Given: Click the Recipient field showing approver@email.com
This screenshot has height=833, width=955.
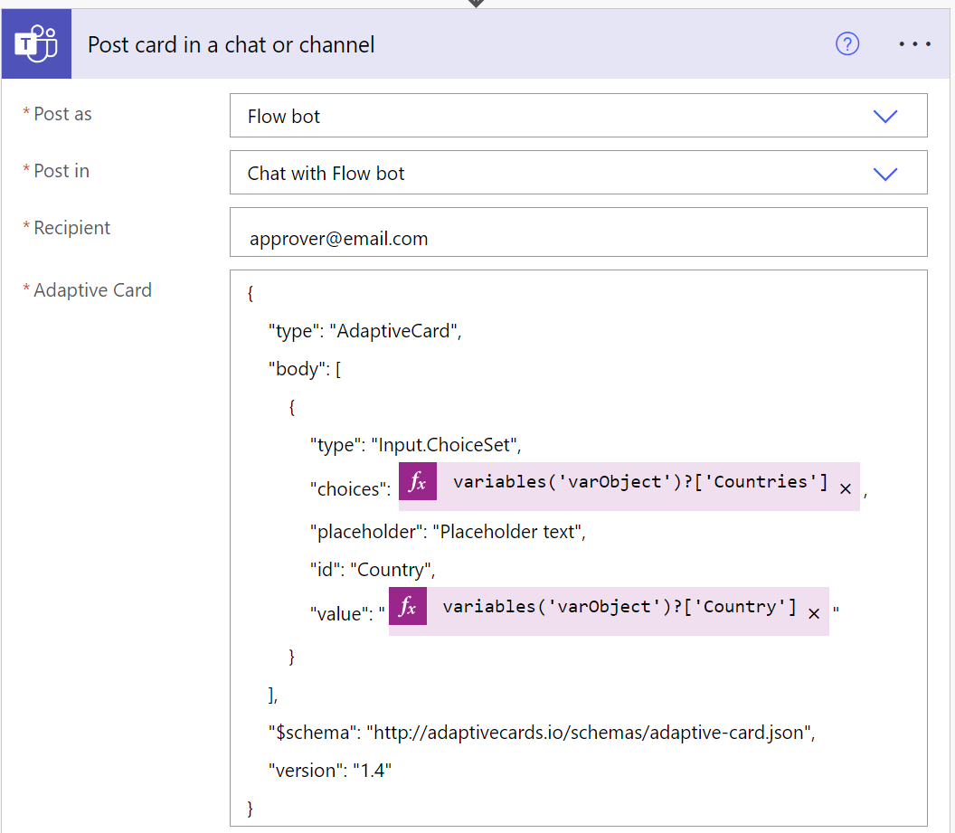Looking at the screenshot, I should pos(543,232).
